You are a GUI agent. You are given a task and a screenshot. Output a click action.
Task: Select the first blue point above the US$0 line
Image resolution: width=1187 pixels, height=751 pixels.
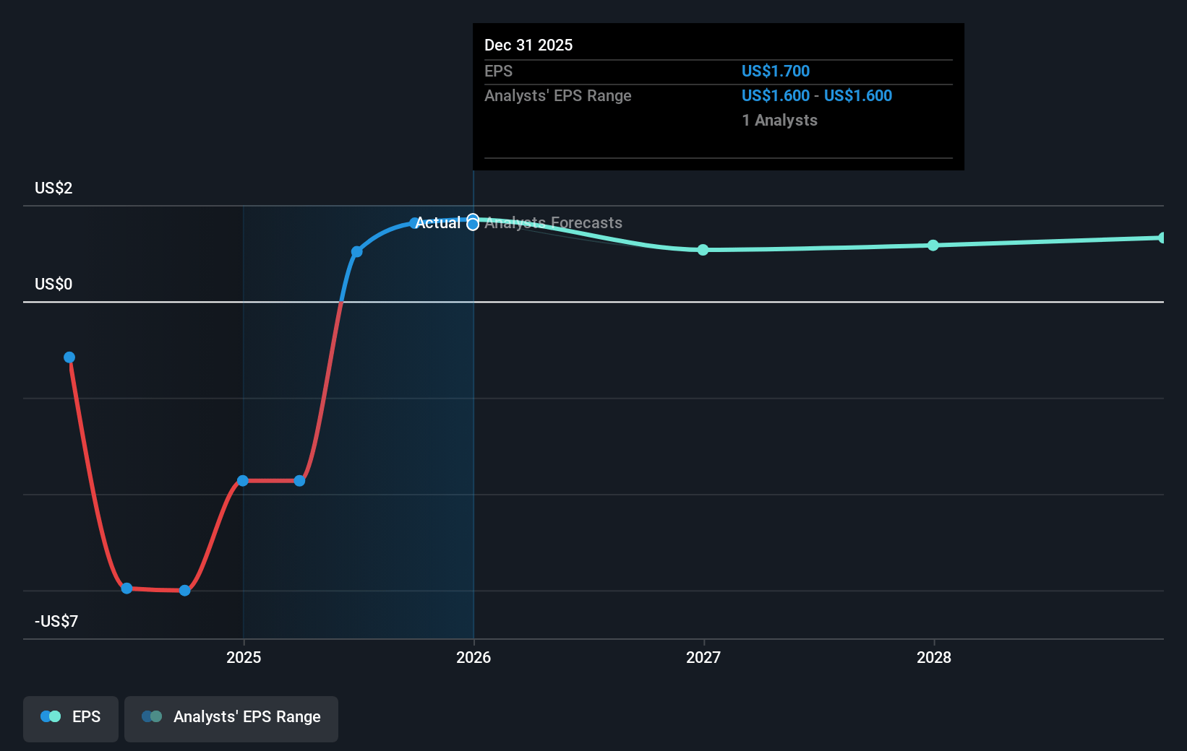[357, 251]
